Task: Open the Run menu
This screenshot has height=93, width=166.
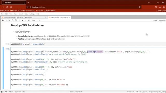Action: (16, 14)
